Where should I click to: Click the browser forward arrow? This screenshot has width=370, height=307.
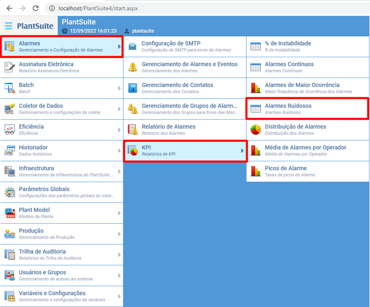[22, 8]
